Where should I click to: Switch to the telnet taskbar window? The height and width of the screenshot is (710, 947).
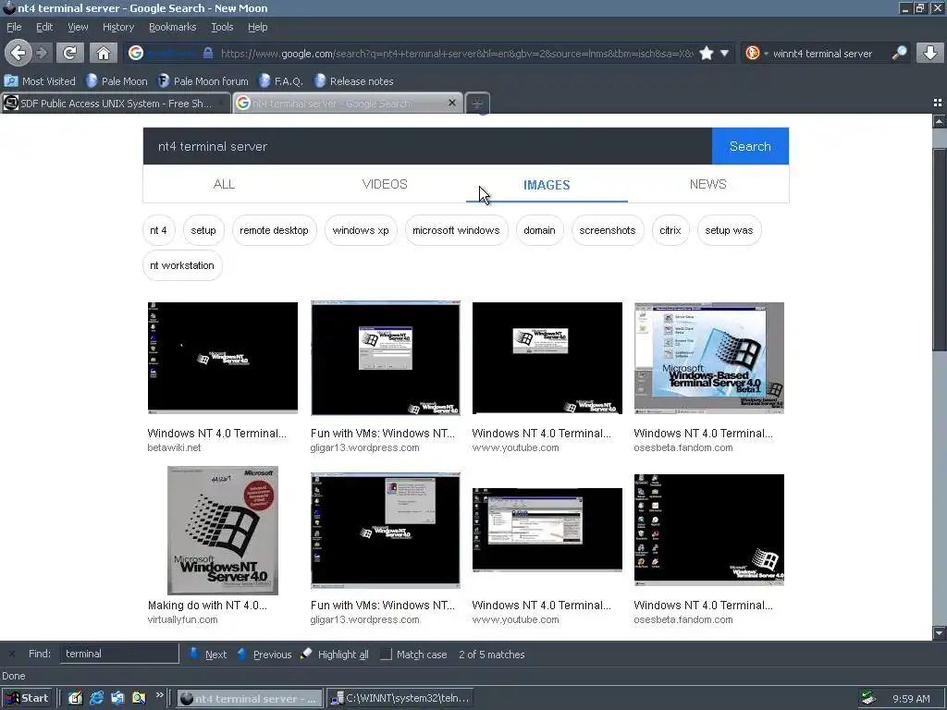tap(400, 698)
